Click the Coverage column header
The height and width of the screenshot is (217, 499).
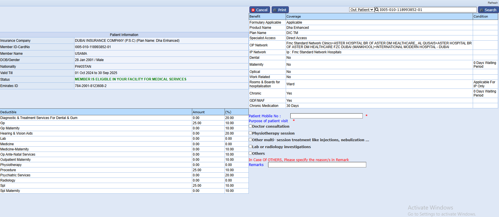coord(294,16)
